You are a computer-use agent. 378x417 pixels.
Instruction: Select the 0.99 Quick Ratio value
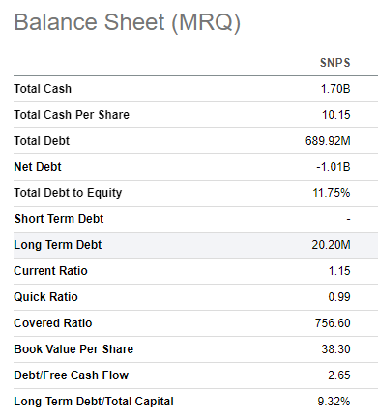click(x=339, y=297)
